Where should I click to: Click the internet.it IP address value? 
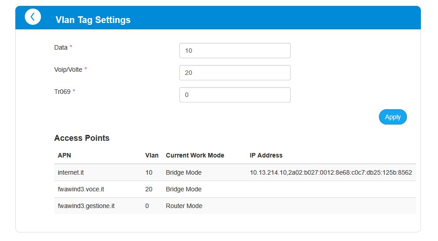pyautogui.click(x=331, y=172)
